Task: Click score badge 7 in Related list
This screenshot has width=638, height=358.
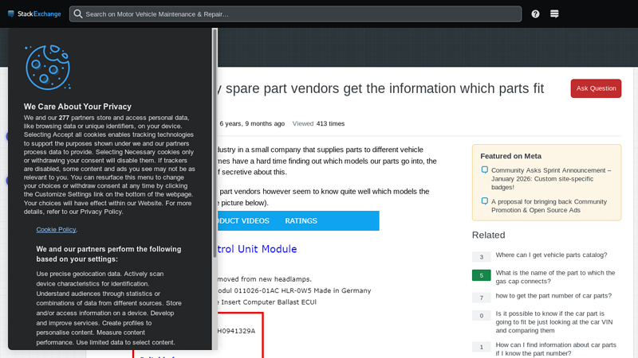Action: [481, 298]
